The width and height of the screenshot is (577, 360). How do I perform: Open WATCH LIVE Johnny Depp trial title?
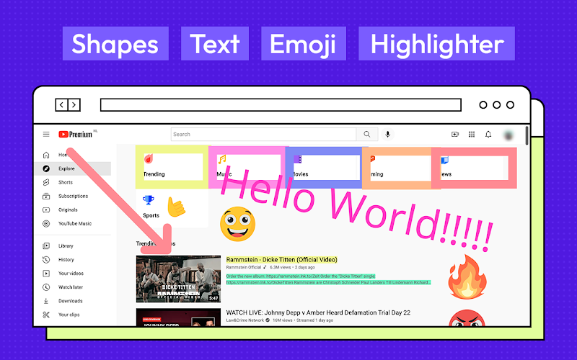click(x=318, y=312)
